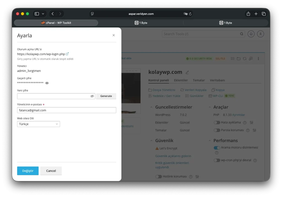Click Güvenlik açıklarını giderin link
The image size is (282, 197).
[173, 156]
